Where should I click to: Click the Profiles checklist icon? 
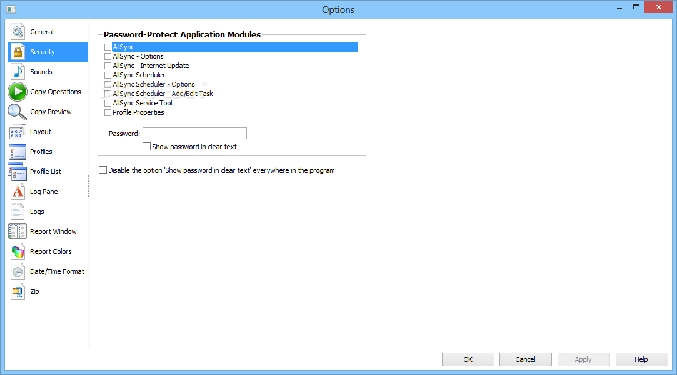point(18,152)
